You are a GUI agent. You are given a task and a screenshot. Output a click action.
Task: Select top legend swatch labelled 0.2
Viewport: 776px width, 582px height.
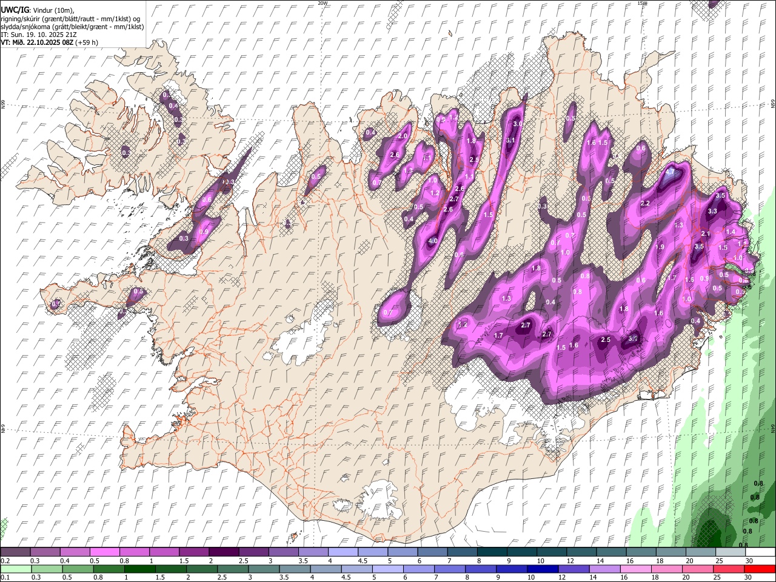[x=15, y=552]
